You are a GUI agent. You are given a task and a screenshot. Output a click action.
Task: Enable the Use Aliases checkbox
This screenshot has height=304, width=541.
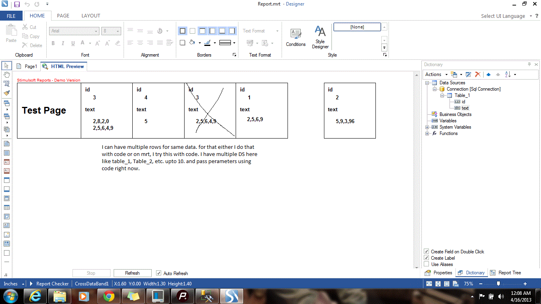click(x=427, y=264)
